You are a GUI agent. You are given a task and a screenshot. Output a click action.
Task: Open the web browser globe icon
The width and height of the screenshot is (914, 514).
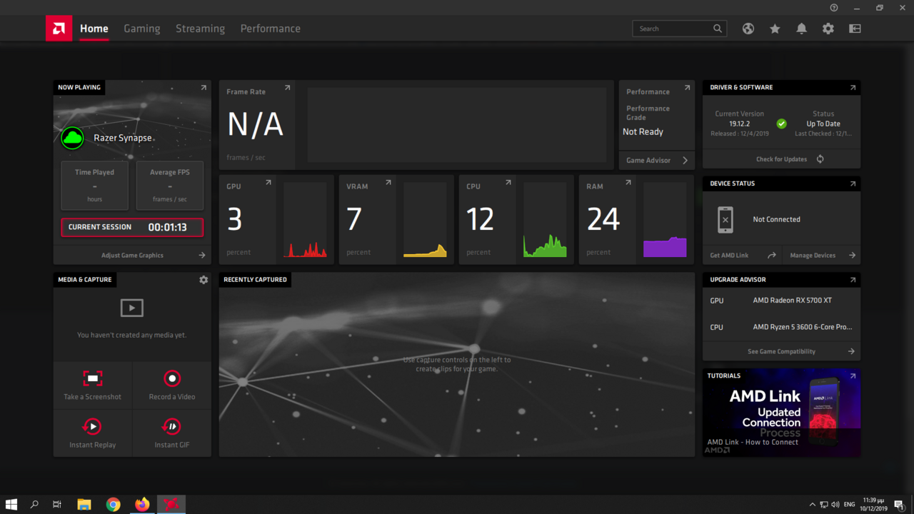pos(748,29)
